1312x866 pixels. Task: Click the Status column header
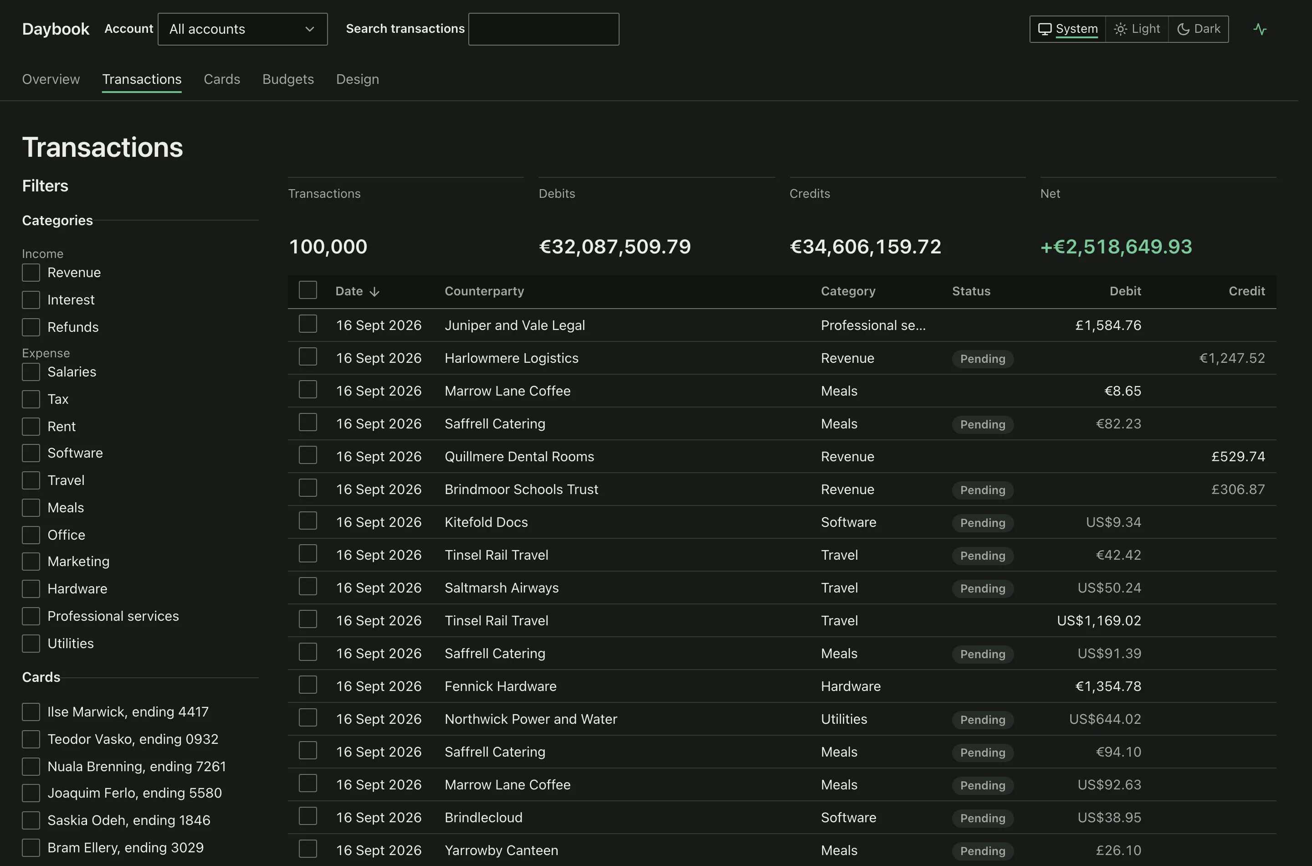(x=971, y=292)
